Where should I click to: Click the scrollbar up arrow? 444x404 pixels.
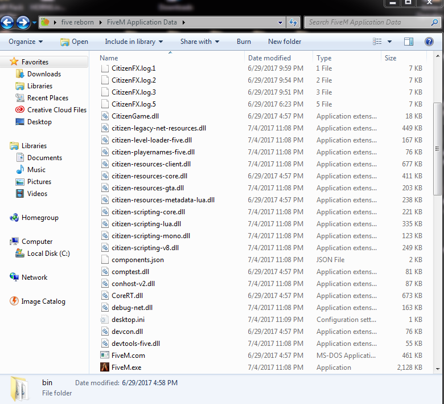[438, 56]
